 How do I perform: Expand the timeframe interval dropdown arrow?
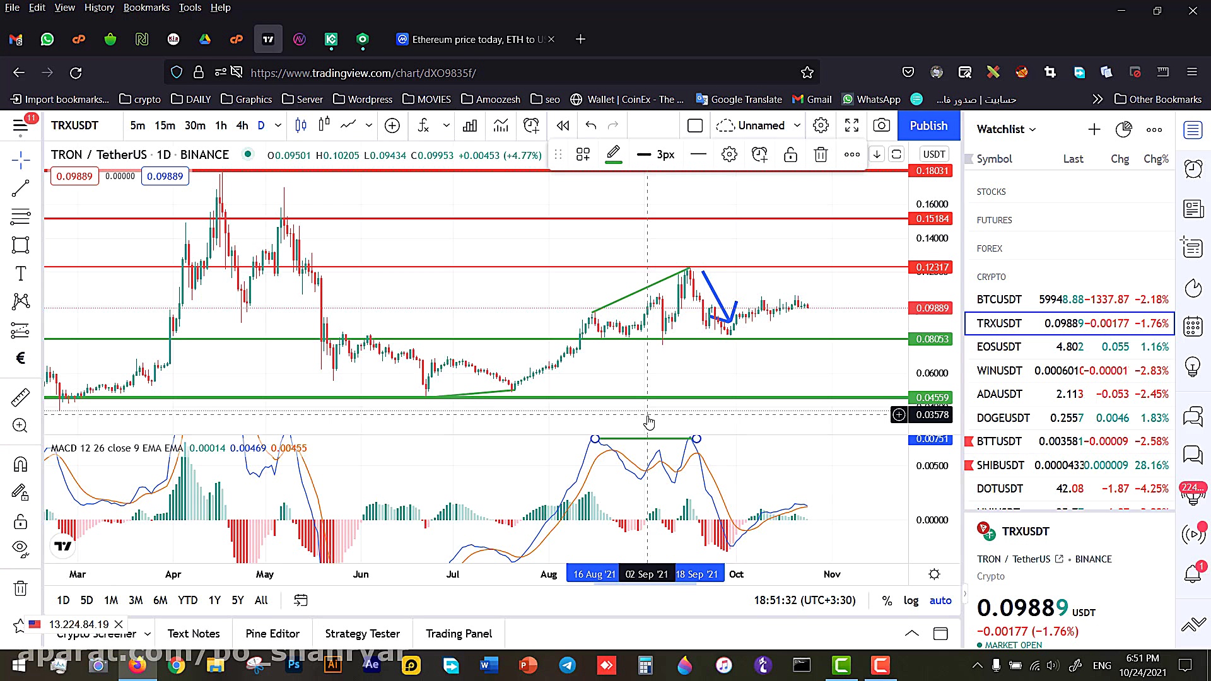pos(278,125)
